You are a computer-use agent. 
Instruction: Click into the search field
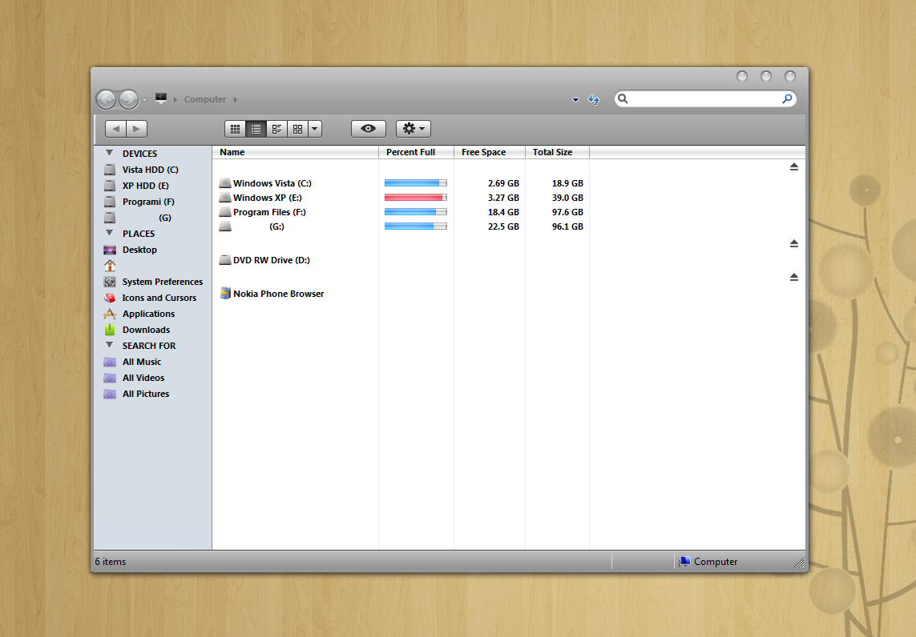click(x=704, y=98)
